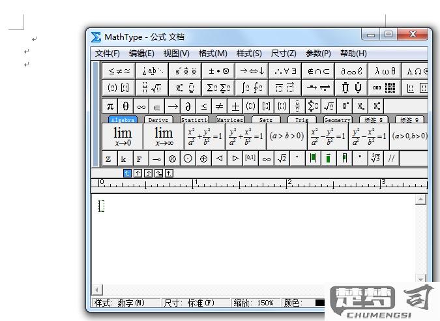
Task: Open the spaces and ellipses palette
Action: click(x=152, y=71)
